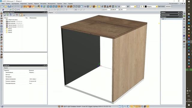The width and height of the screenshot is (192, 108).
Task: Toggle the magnet snapping icon
Action: tap(30, 7)
